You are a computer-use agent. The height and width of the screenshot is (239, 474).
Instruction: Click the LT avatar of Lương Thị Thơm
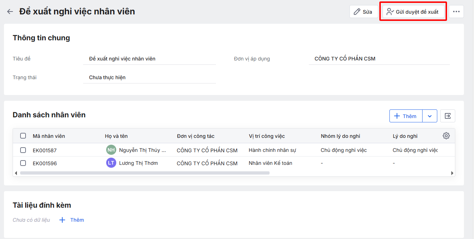tap(111, 163)
